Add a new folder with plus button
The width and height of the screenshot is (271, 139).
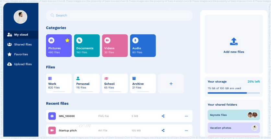(171, 84)
